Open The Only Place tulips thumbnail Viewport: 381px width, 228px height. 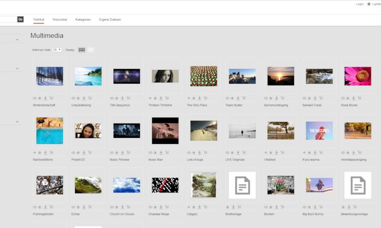(x=204, y=76)
